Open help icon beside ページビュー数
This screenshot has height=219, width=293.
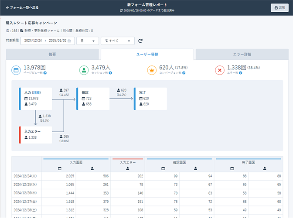tap(45, 73)
